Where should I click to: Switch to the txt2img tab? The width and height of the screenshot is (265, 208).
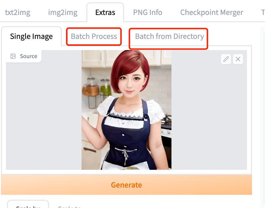coord(18,12)
